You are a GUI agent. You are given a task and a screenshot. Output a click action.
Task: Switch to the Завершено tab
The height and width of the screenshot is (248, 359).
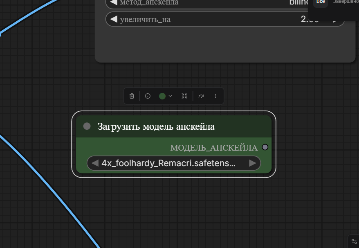coord(346,2)
